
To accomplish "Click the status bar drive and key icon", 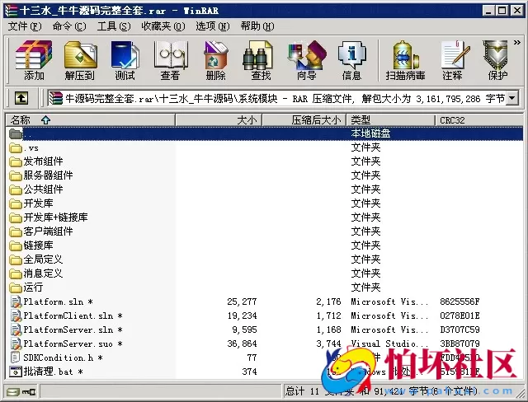I will pyautogui.click(x=21, y=392).
